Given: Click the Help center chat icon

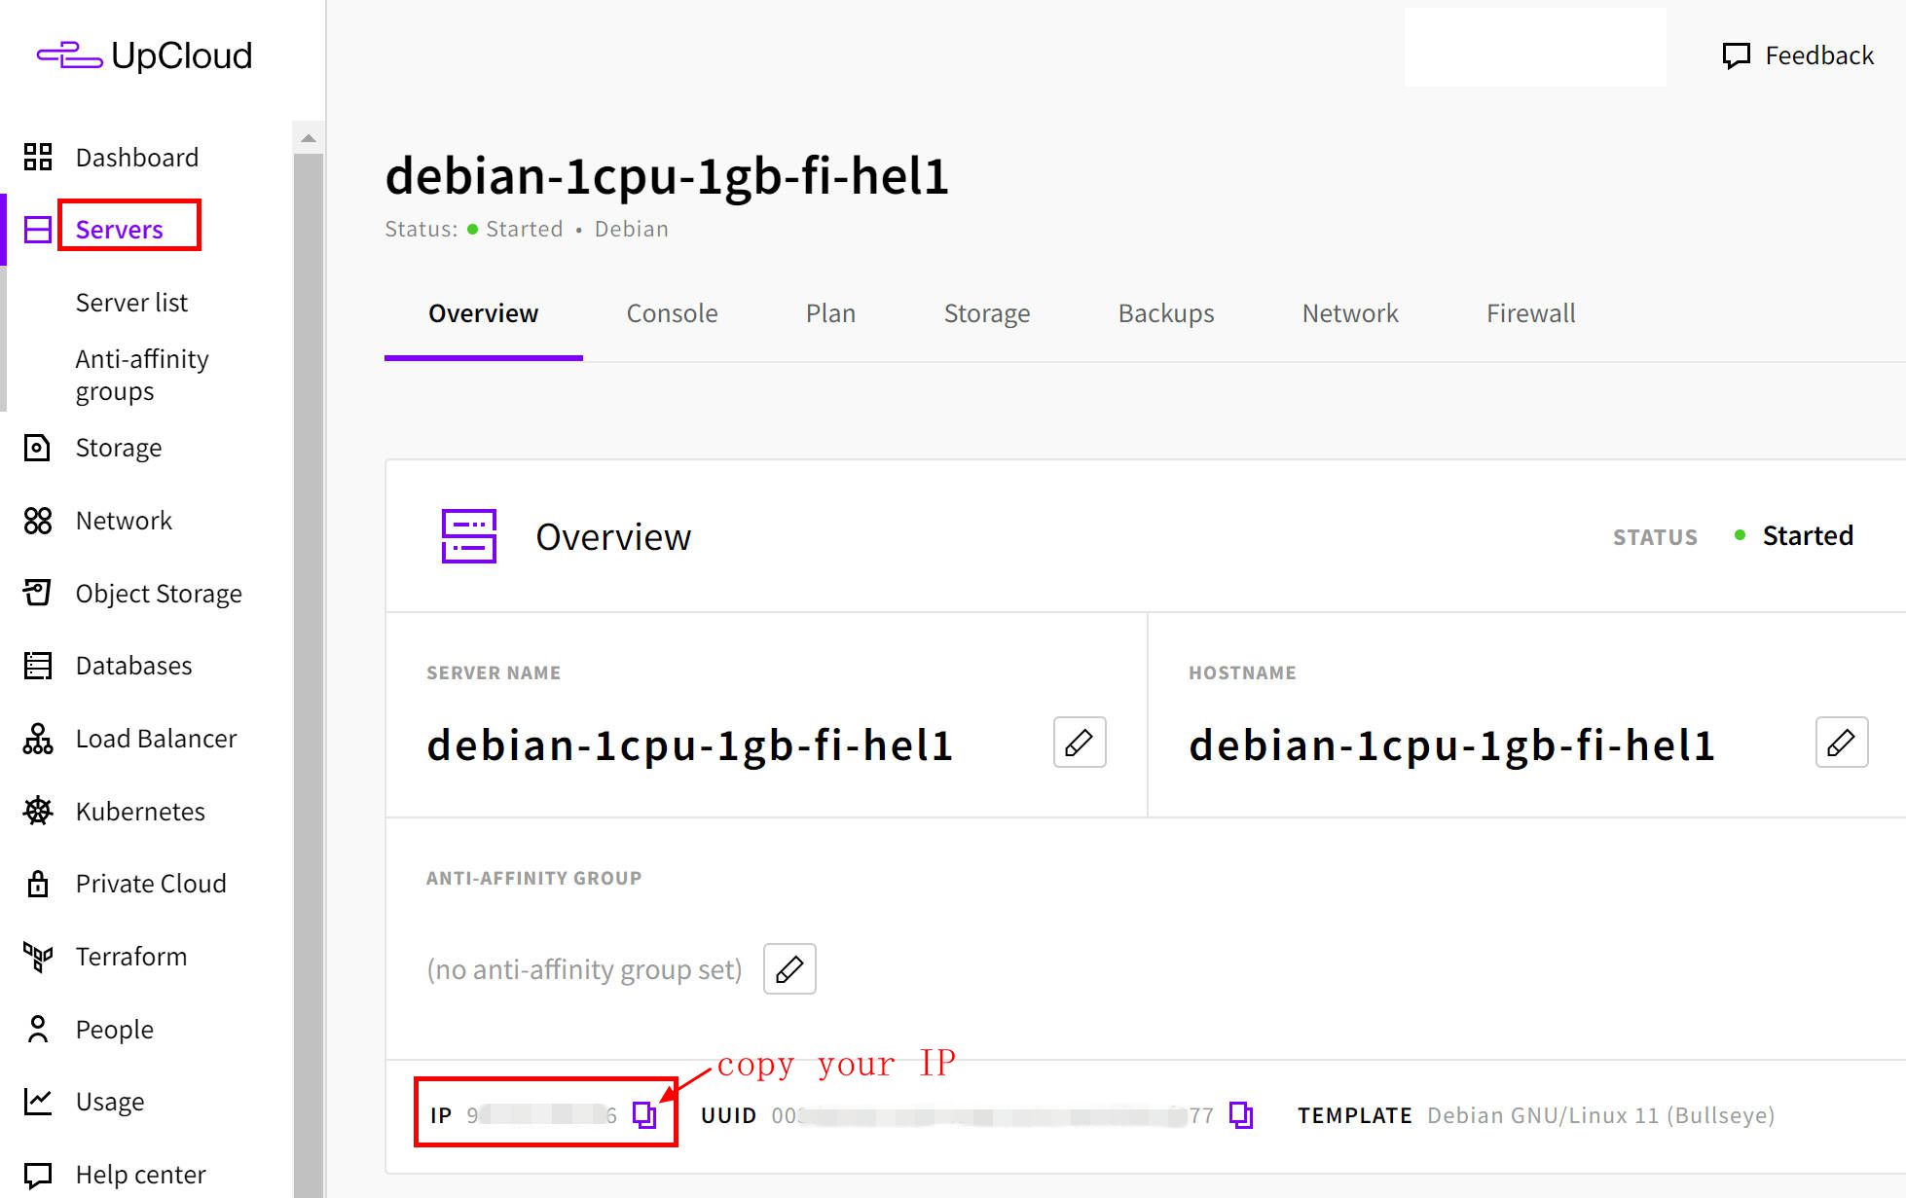Looking at the screenshot, I should pos(38,1175).
